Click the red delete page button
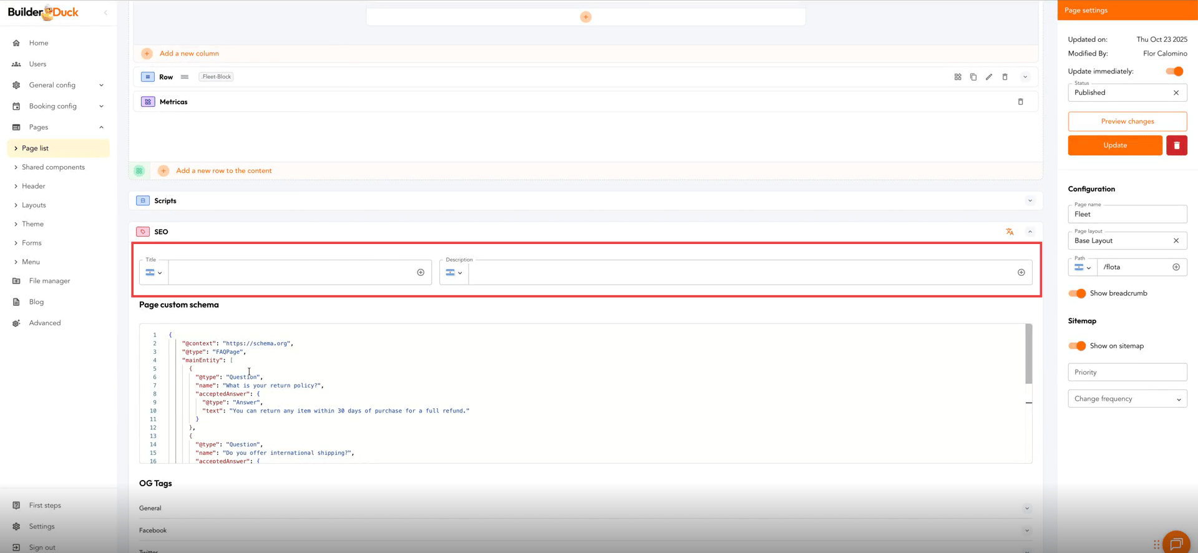This screenshot has height=553, width=1198. click(1176, 145)
